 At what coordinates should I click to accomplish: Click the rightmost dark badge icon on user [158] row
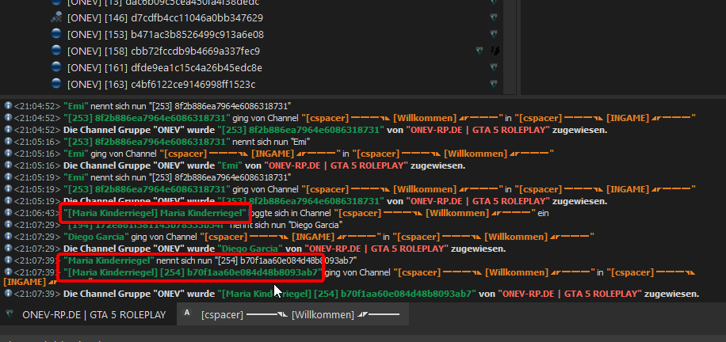495,51
